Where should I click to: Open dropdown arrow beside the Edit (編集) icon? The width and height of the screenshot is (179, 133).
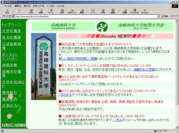pyautogui.click(x=119, y=11)
